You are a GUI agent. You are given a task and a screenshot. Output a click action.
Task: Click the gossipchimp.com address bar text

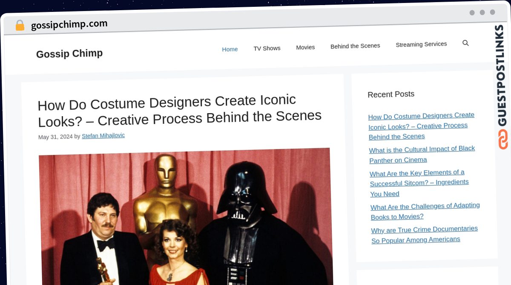coord(69,25)
